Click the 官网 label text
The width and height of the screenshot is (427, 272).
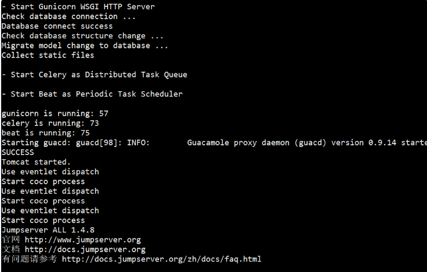[x=11, y=240]
